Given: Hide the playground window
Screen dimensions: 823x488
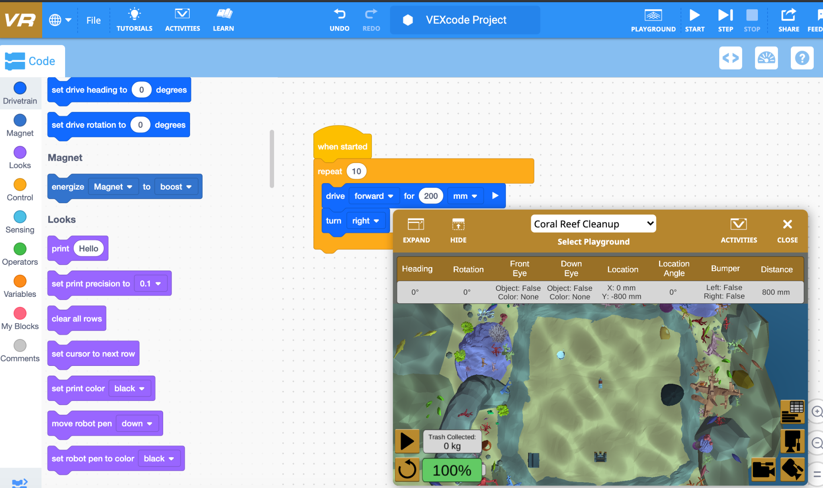Looking at the screenshot, I should [458, 229].
